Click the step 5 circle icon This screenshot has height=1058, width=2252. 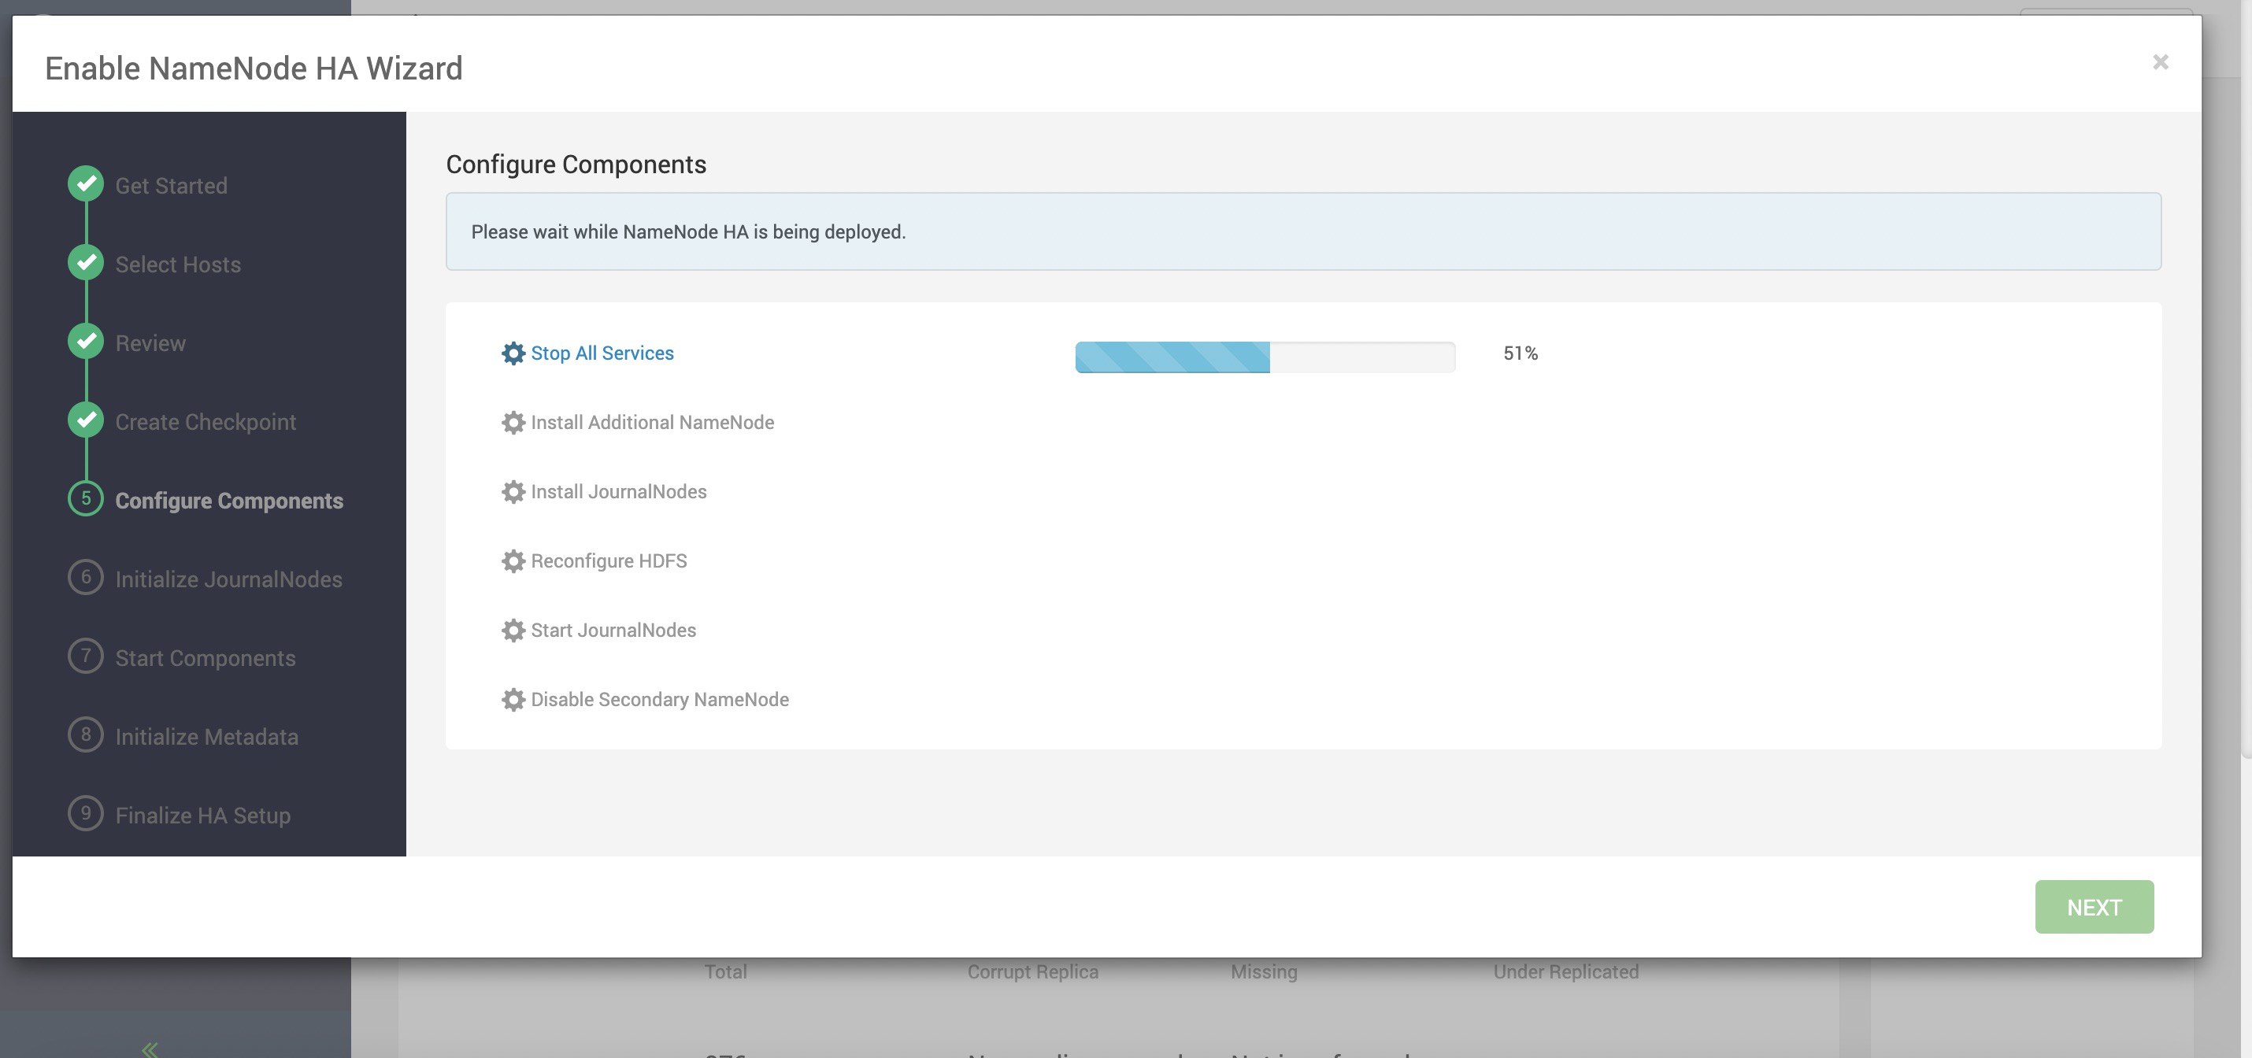(86, 498)
